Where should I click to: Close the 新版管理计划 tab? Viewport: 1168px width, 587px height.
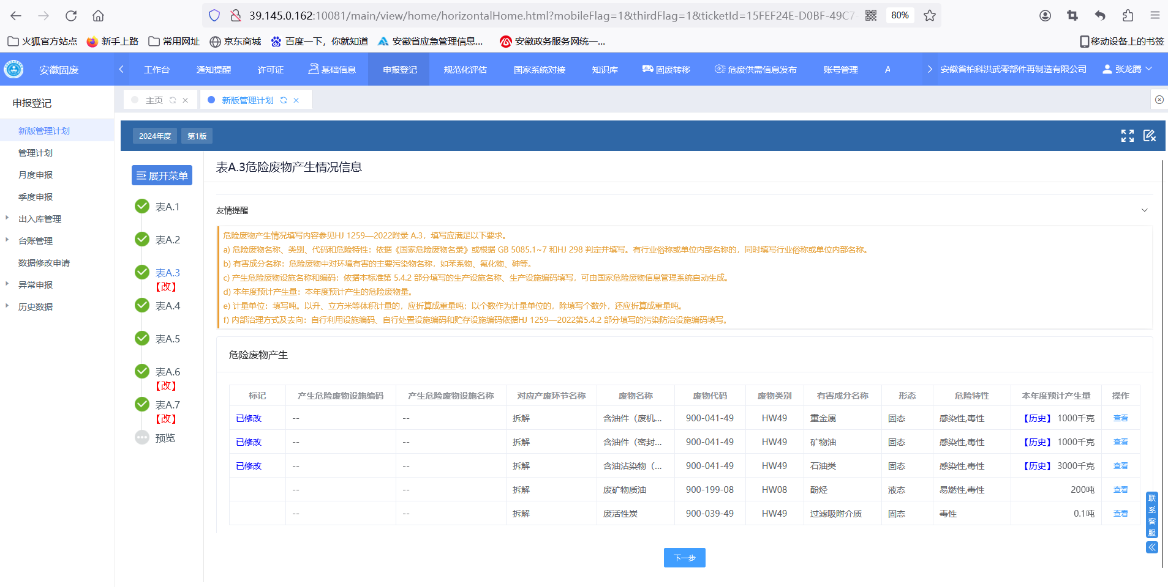296,100
